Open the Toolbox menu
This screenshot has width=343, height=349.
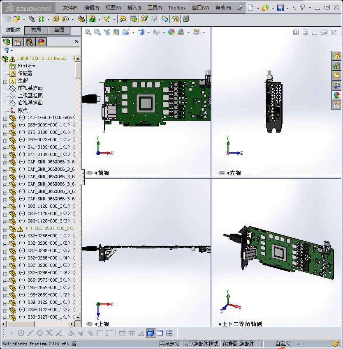coord(177,8)
